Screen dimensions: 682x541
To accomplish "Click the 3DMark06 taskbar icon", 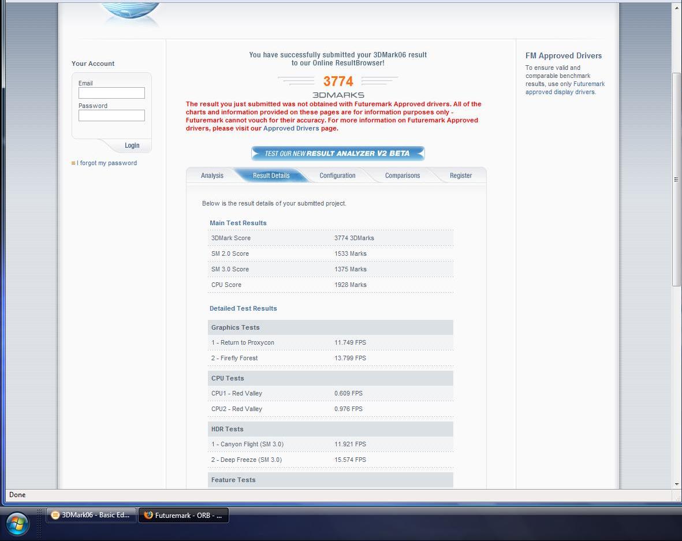I will (55, 515).
